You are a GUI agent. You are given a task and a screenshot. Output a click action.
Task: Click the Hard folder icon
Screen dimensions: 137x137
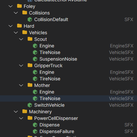coord(19,26)
